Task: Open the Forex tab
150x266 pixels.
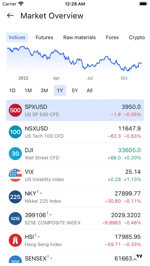Action: 112,37
